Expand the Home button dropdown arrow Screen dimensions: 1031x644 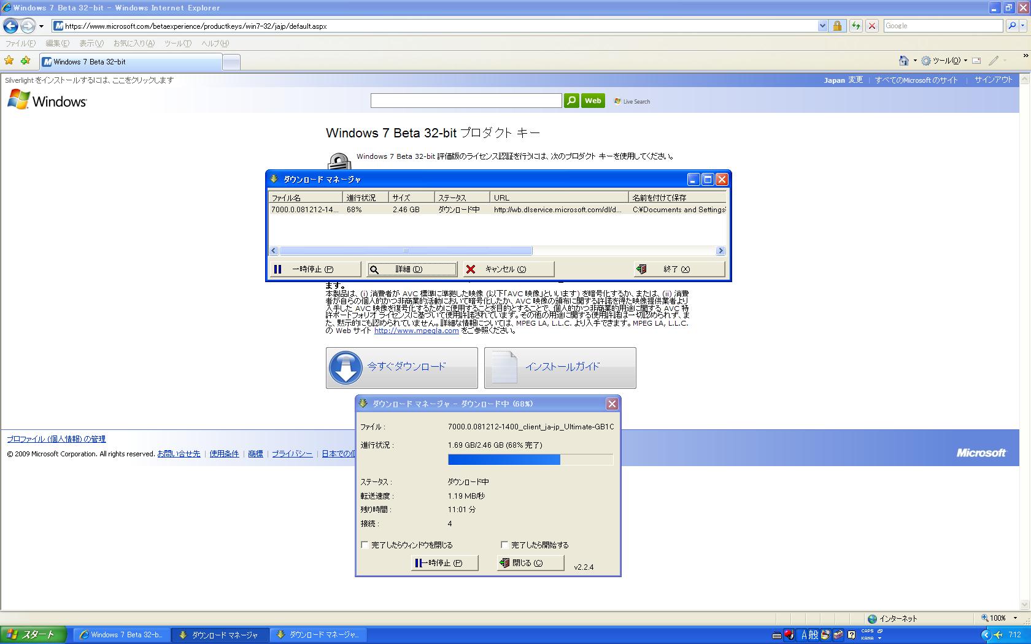pos(914,61)
